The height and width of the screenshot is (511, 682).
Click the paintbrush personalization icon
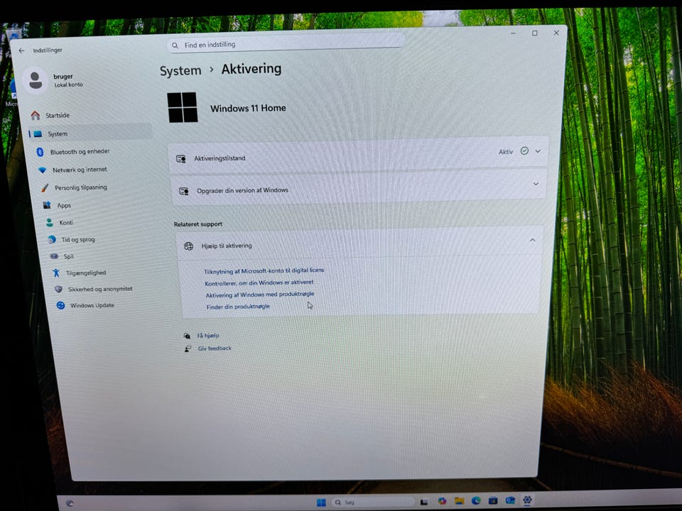(44, 187)
